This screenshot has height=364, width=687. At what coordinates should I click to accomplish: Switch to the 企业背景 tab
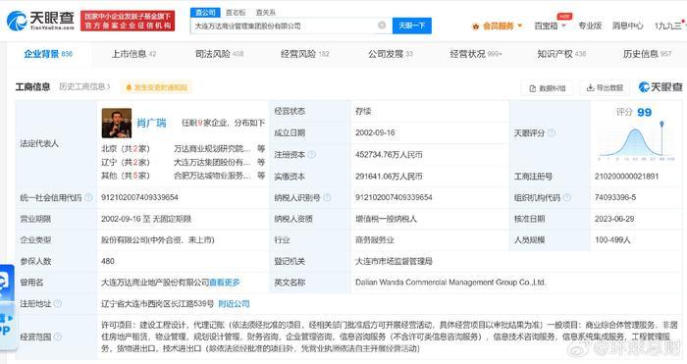48,54
